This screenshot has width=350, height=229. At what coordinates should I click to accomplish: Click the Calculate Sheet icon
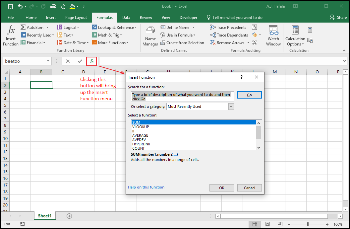(x=310, y=40)
